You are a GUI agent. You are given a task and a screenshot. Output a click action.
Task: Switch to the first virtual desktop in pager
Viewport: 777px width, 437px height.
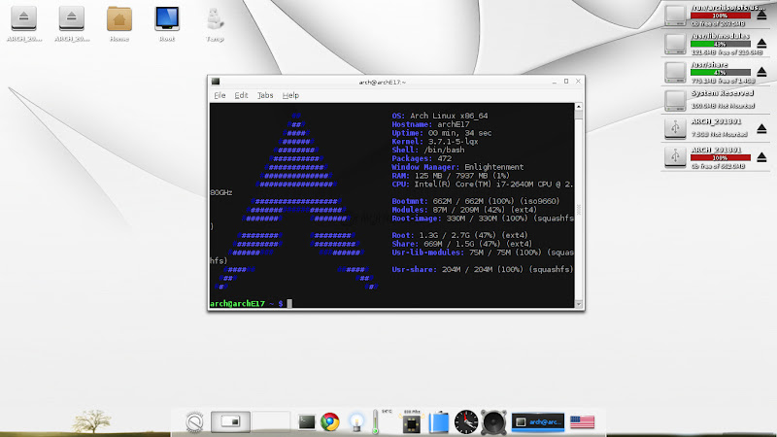pyautogui.click(x=232, y=421)
